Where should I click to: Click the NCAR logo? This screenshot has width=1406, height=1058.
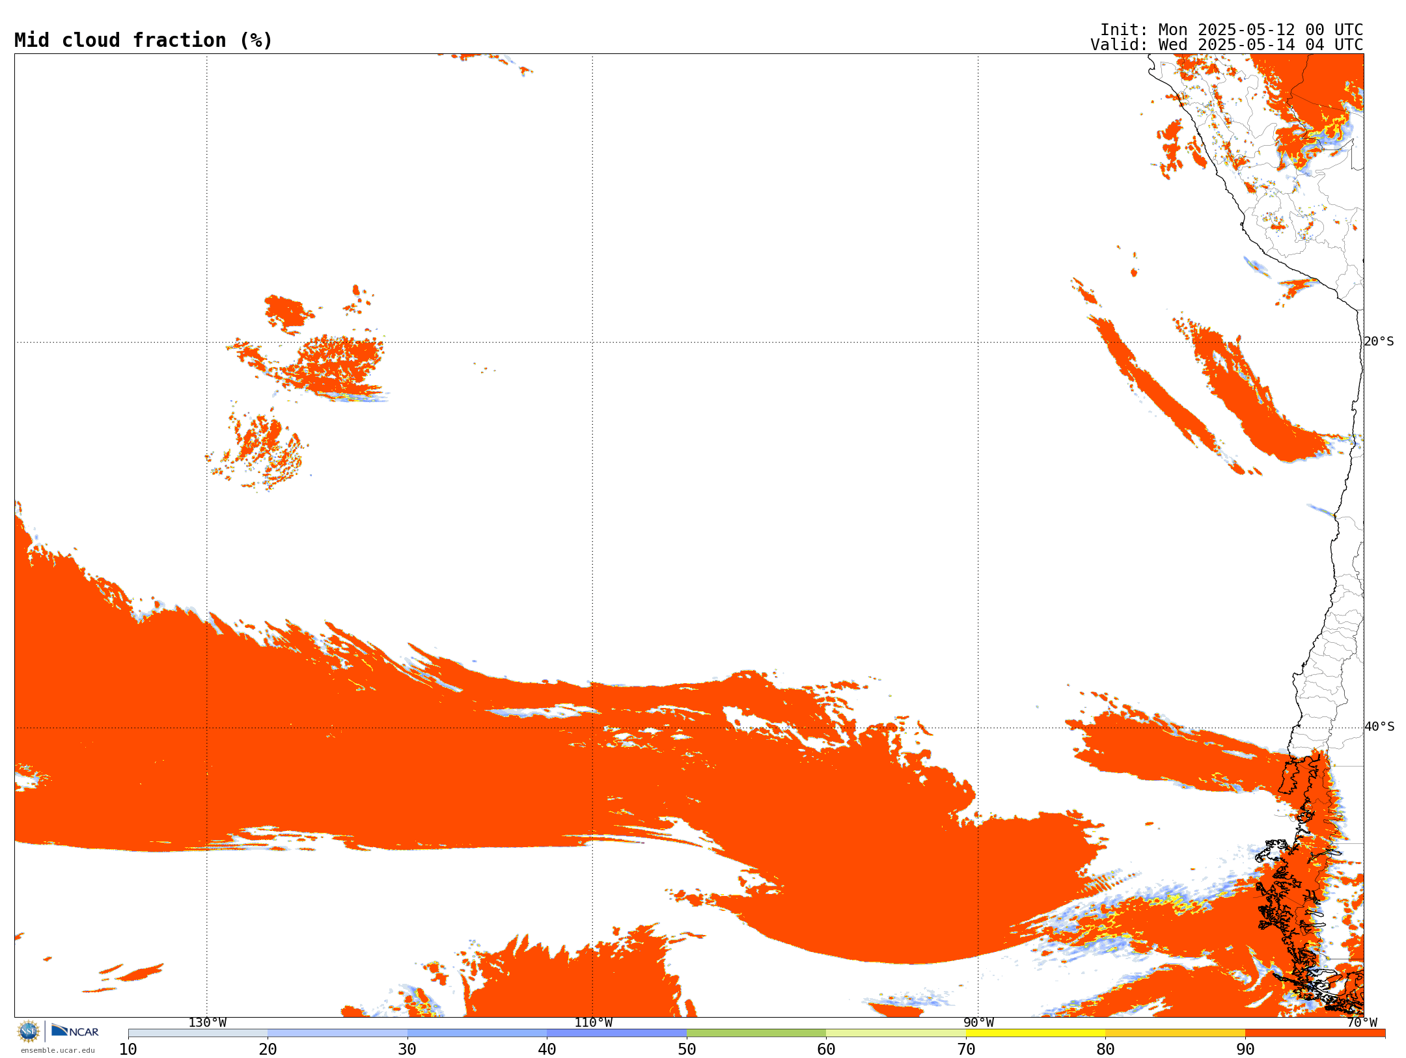[x=75, y=1031]
